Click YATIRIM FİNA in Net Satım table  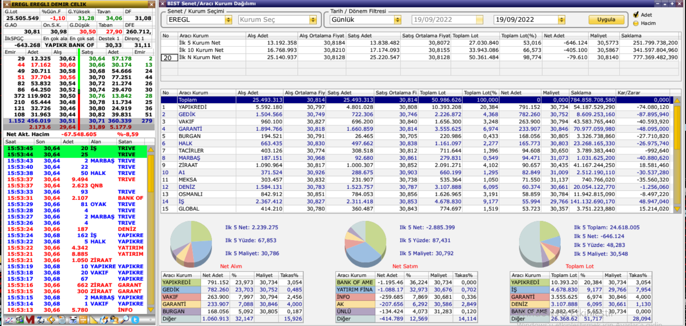coord(355,290)
